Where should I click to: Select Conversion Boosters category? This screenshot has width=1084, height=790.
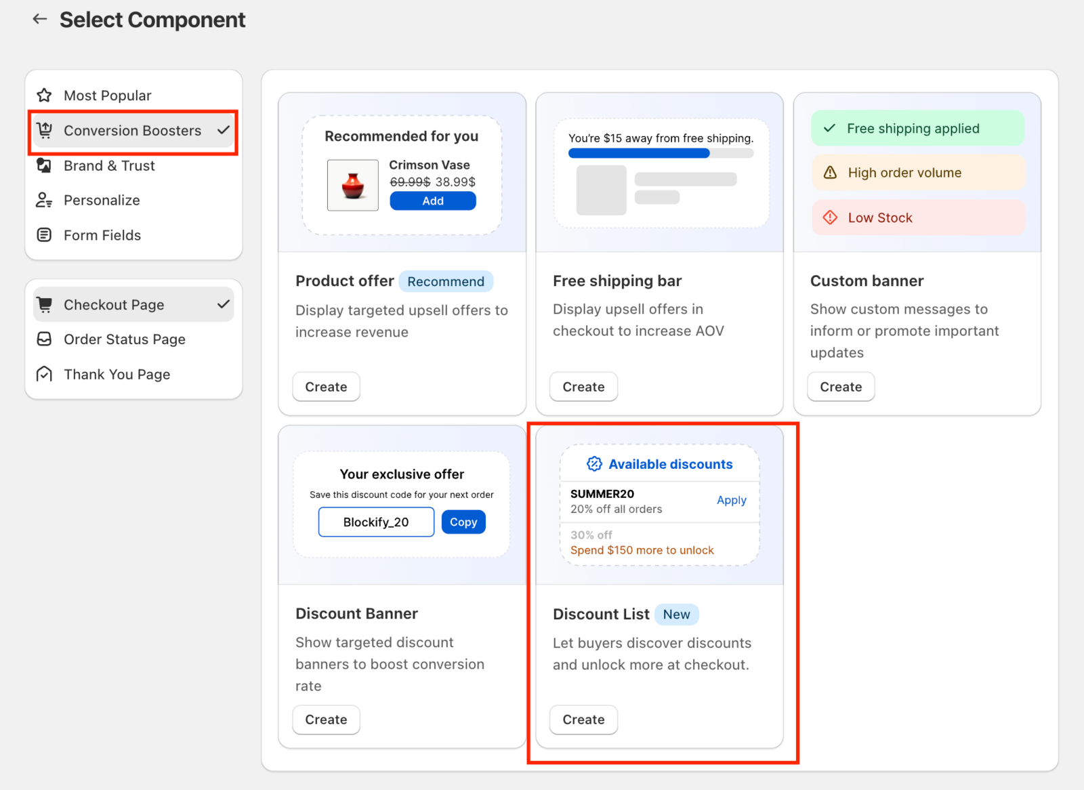click(x=133, y=130)
